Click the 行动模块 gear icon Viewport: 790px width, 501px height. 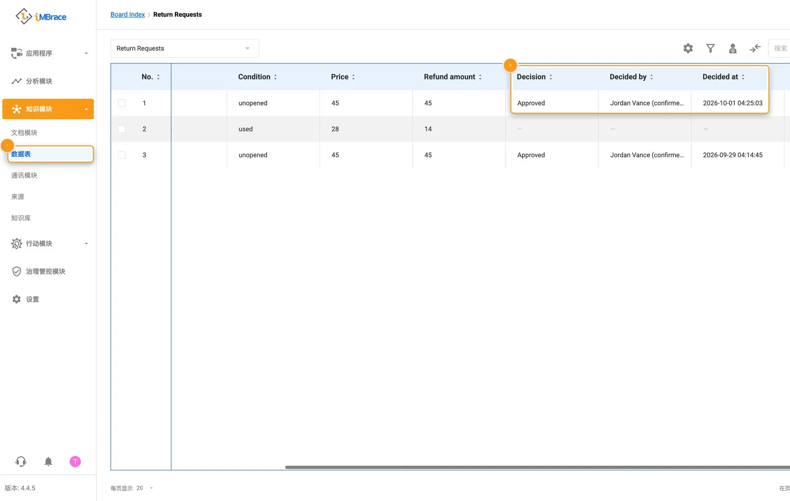(x=17, y=244)
